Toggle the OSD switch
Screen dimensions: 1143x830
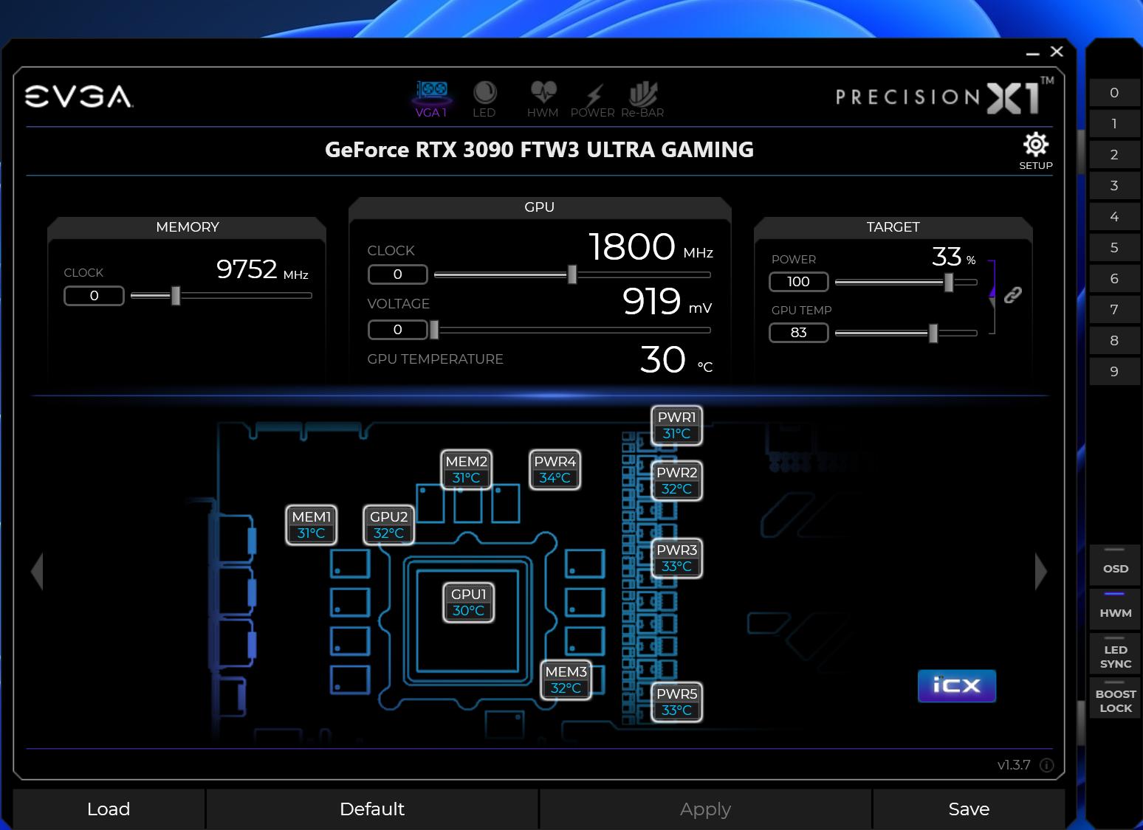(x=1115, y=562)
